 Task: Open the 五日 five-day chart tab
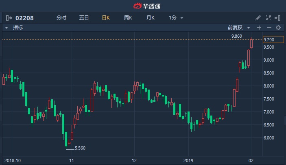[x=84, y=18]
